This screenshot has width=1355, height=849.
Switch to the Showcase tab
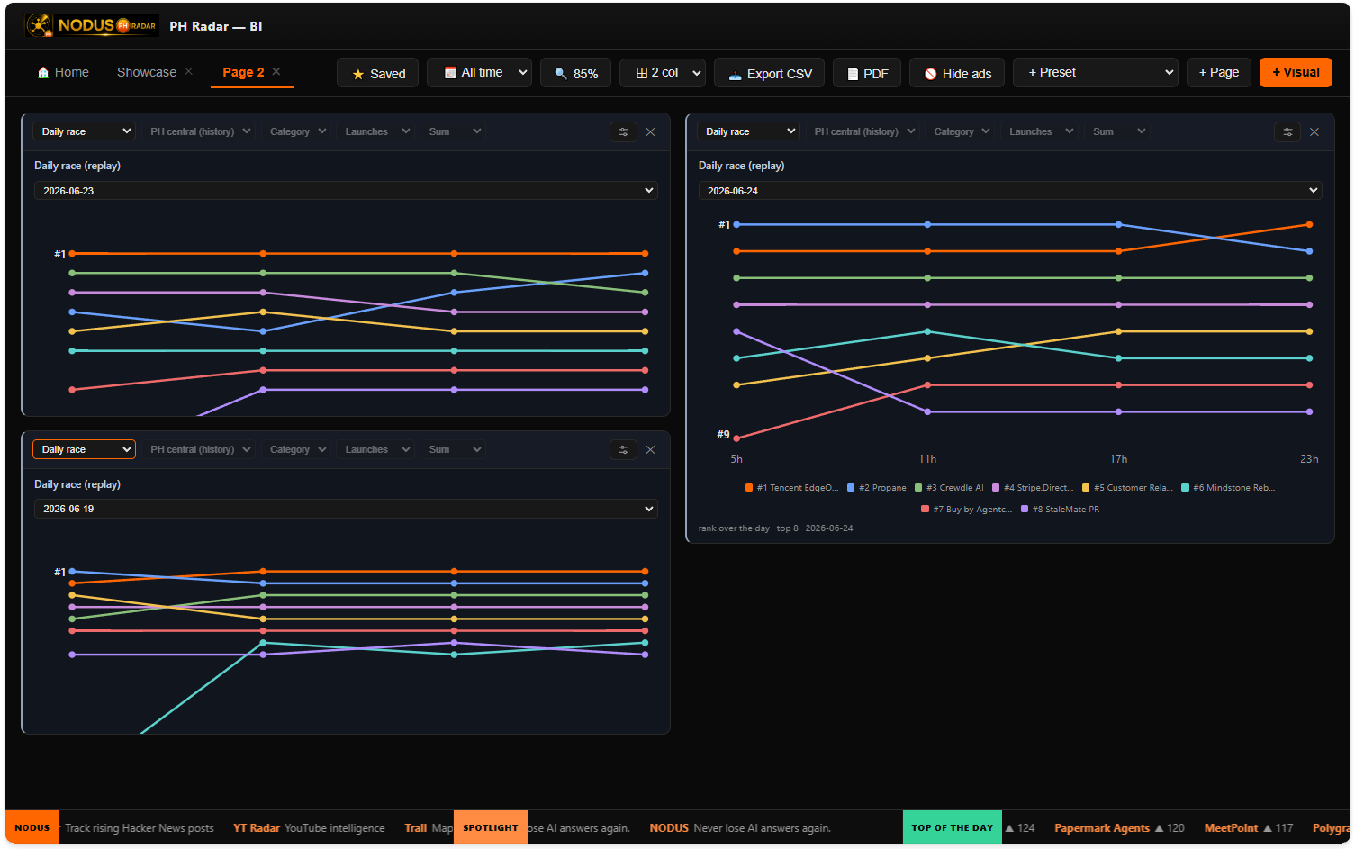147,72
